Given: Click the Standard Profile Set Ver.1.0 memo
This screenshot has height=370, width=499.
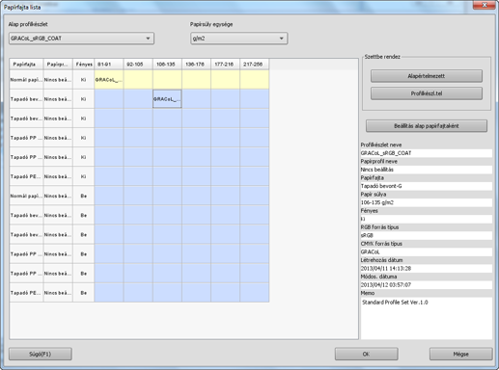Looking at the screenshot, I should tap(427, 318).
